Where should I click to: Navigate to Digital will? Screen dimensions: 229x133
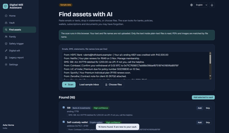click(19, 51)
